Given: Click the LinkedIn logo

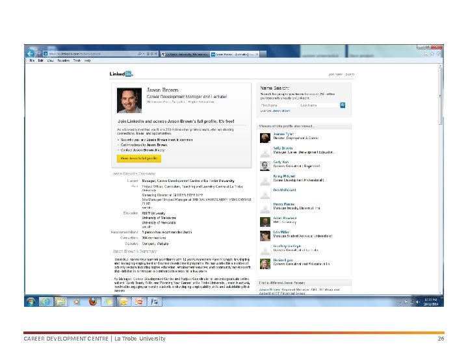Looking at the screenshot, I should pos(121,73).
